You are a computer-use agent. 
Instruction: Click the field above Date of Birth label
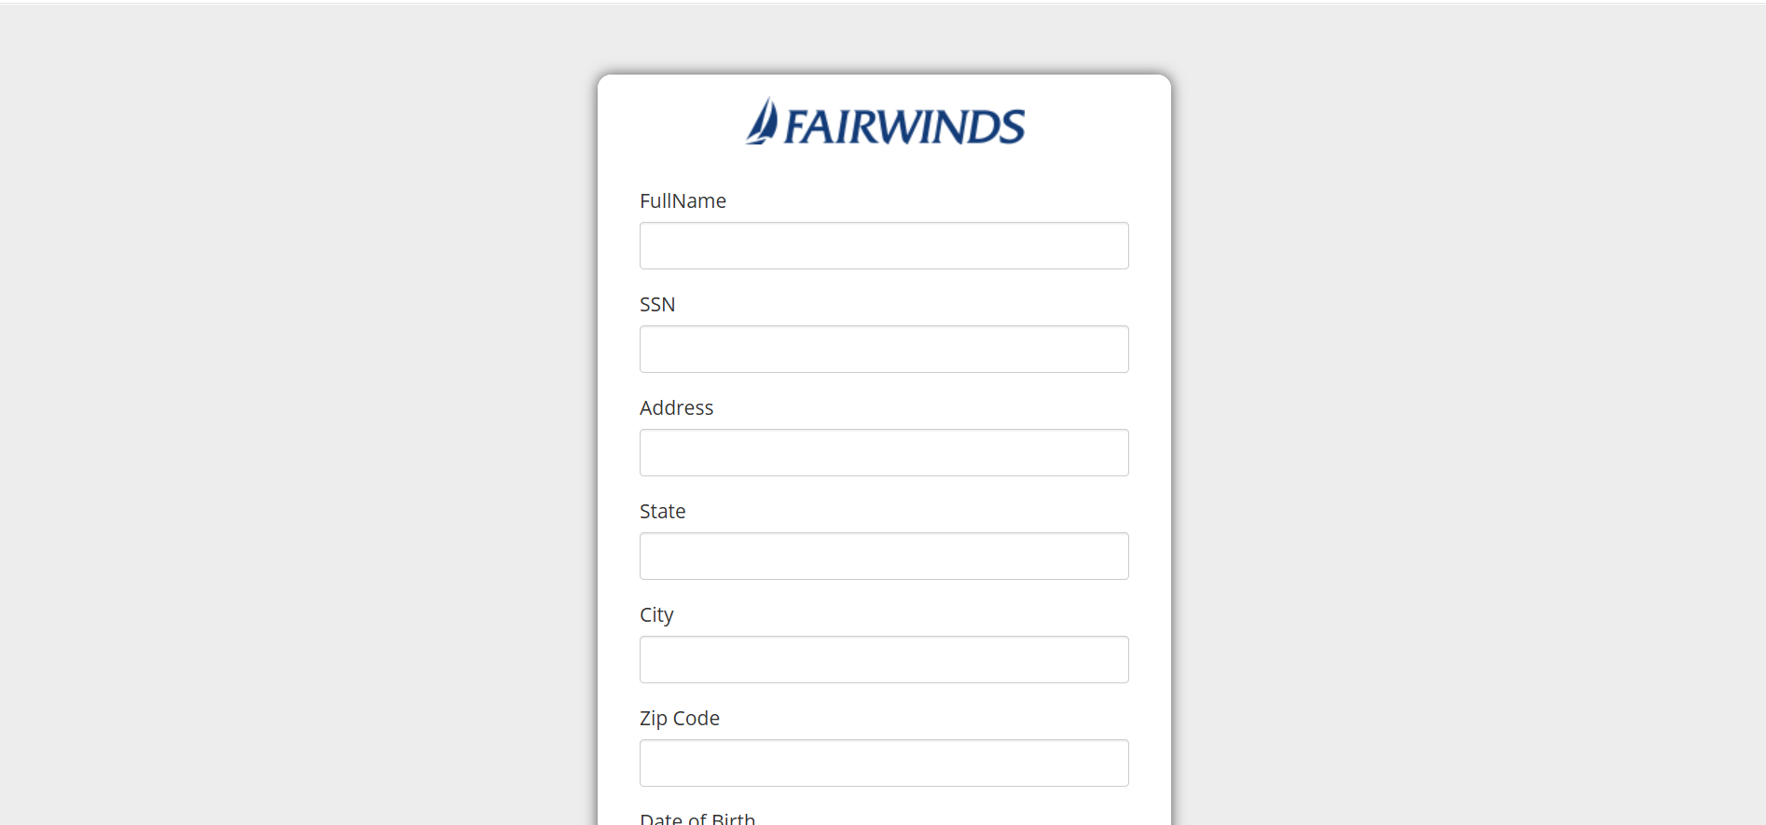[883, 763]
